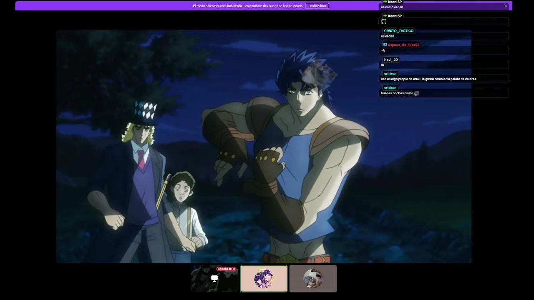Click the blue badge next to Esposo_de_Rias24

(x=385, y=45)
